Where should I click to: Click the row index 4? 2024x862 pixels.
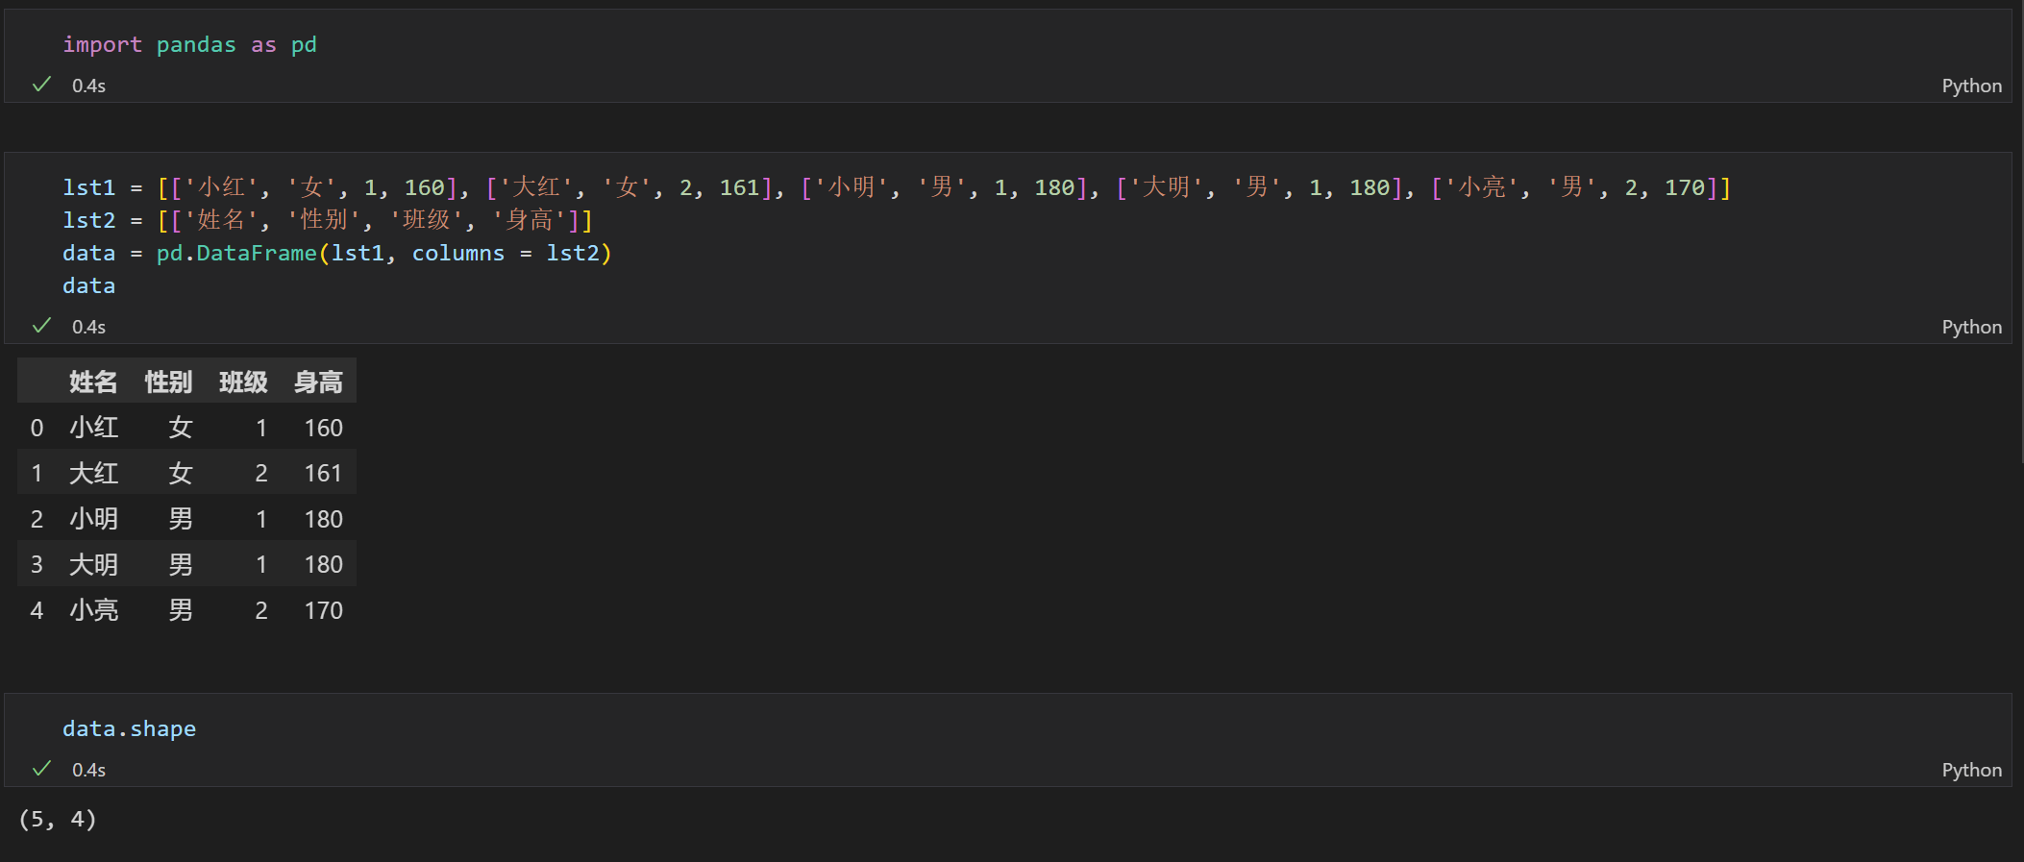[x=37, y=610]
